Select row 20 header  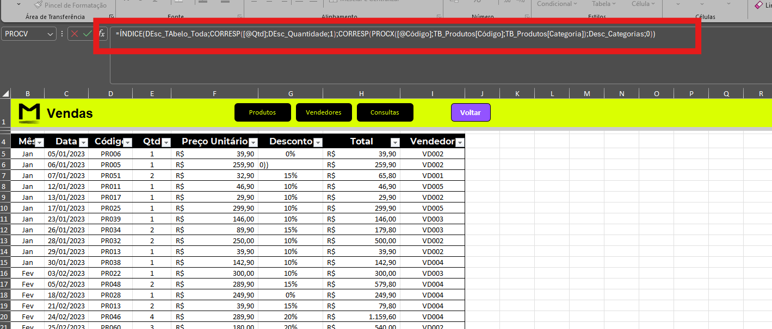point(5,317)
